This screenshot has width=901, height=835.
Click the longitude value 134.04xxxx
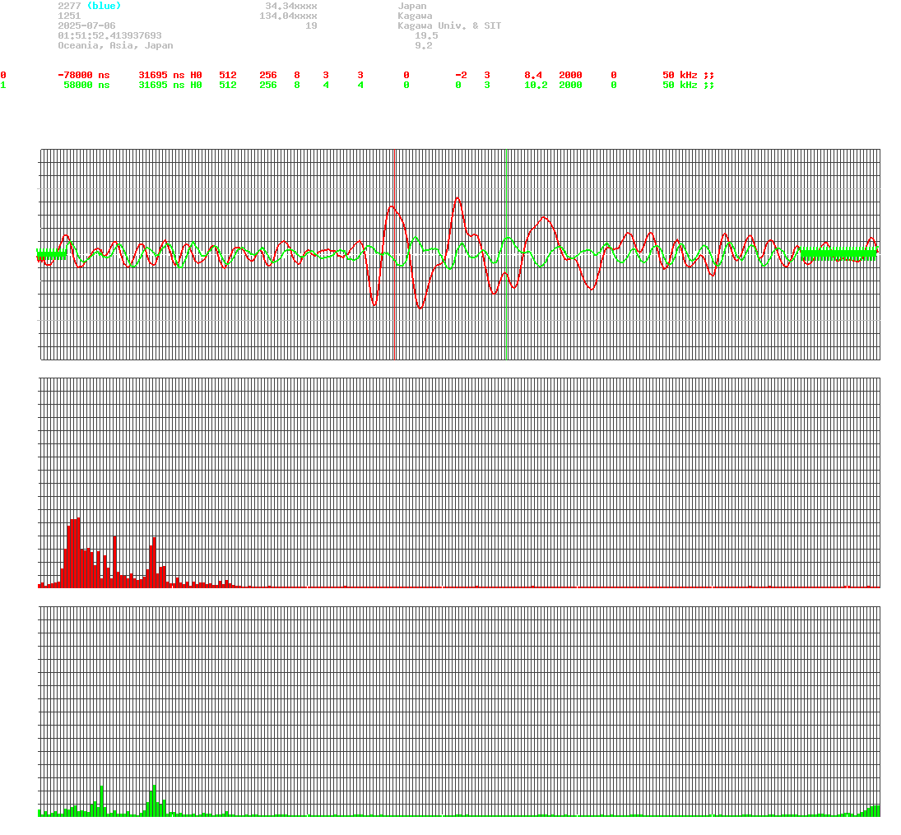pos(288,16)
